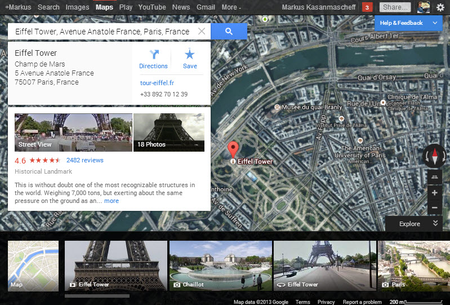Click the blue search magnifier button
Screen dimensions: 450x305
229,32
